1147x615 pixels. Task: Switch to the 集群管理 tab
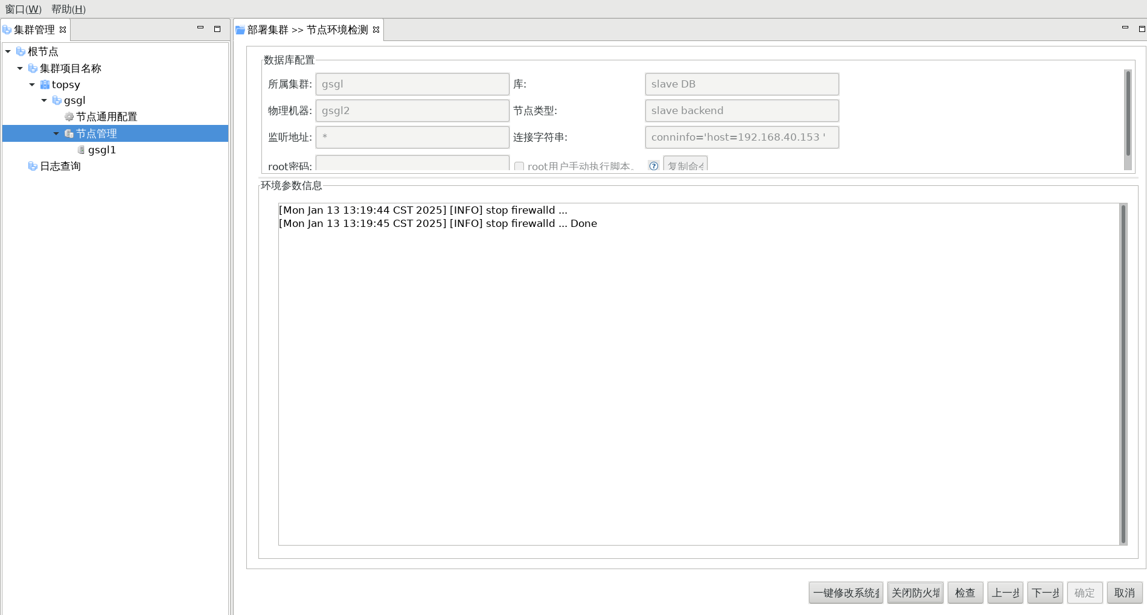pos(36,30)
